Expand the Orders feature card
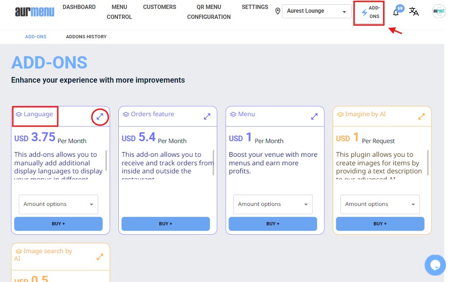The image size is (452, 282). click(x=207, y=116)
